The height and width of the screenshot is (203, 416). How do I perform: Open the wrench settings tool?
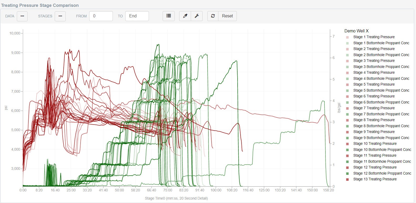click(x=197, y=16)
